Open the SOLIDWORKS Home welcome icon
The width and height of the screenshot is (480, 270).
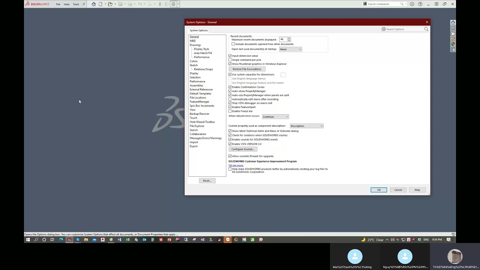(x=94, y=4)
